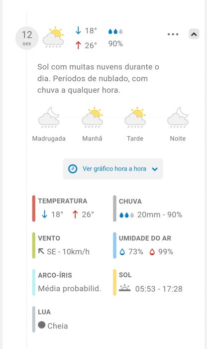Viewport: 207px width, 349px height.
Task: Click the blue minimum humidity drop icon
Action: pos(122,252)
